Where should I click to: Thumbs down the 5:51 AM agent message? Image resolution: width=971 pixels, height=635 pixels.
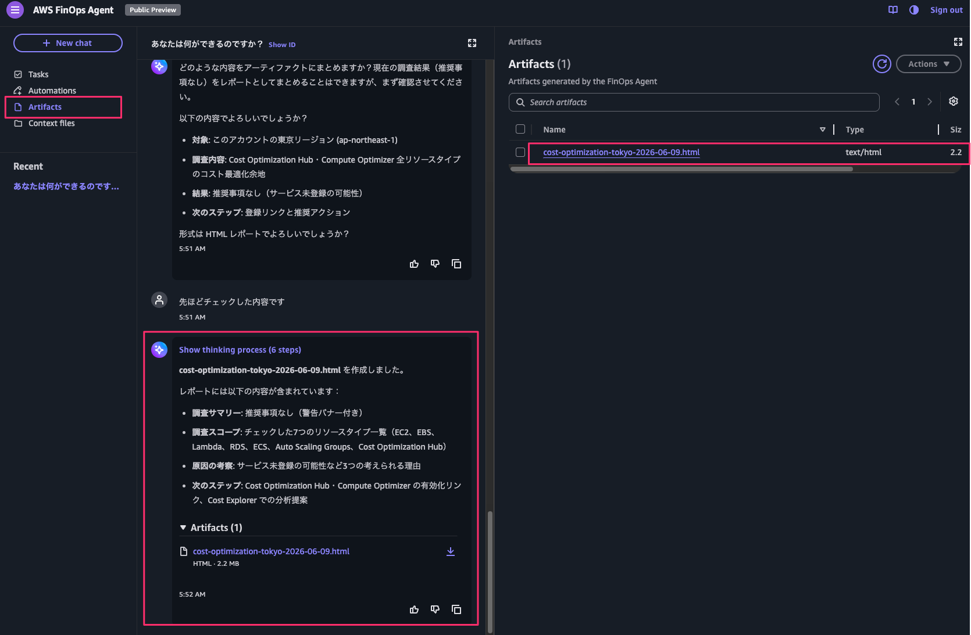point(435,264)
